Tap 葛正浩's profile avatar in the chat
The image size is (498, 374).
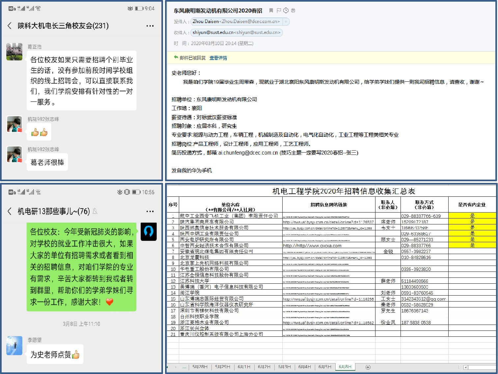click(14, 52)
